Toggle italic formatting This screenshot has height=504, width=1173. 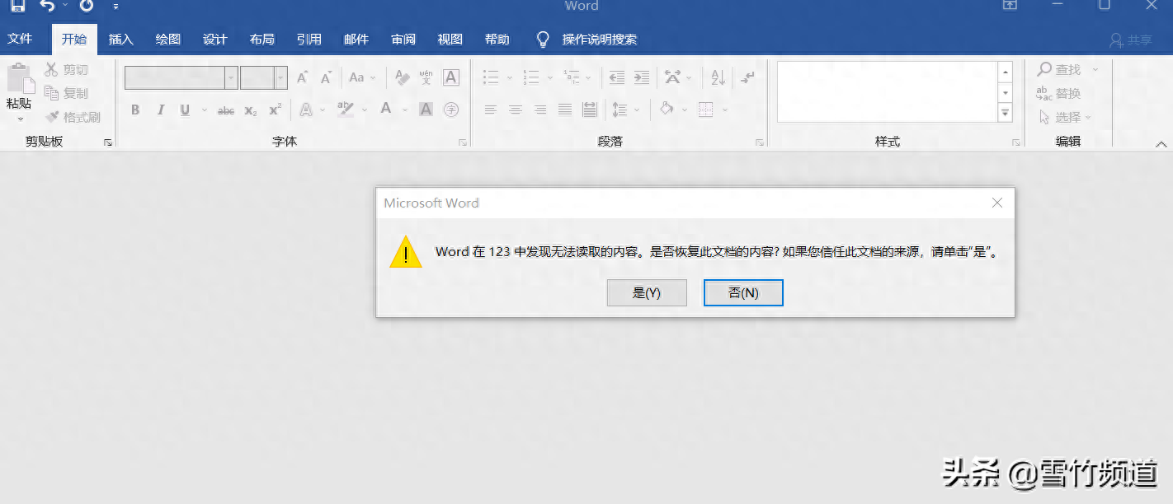[x=160, y=110]
